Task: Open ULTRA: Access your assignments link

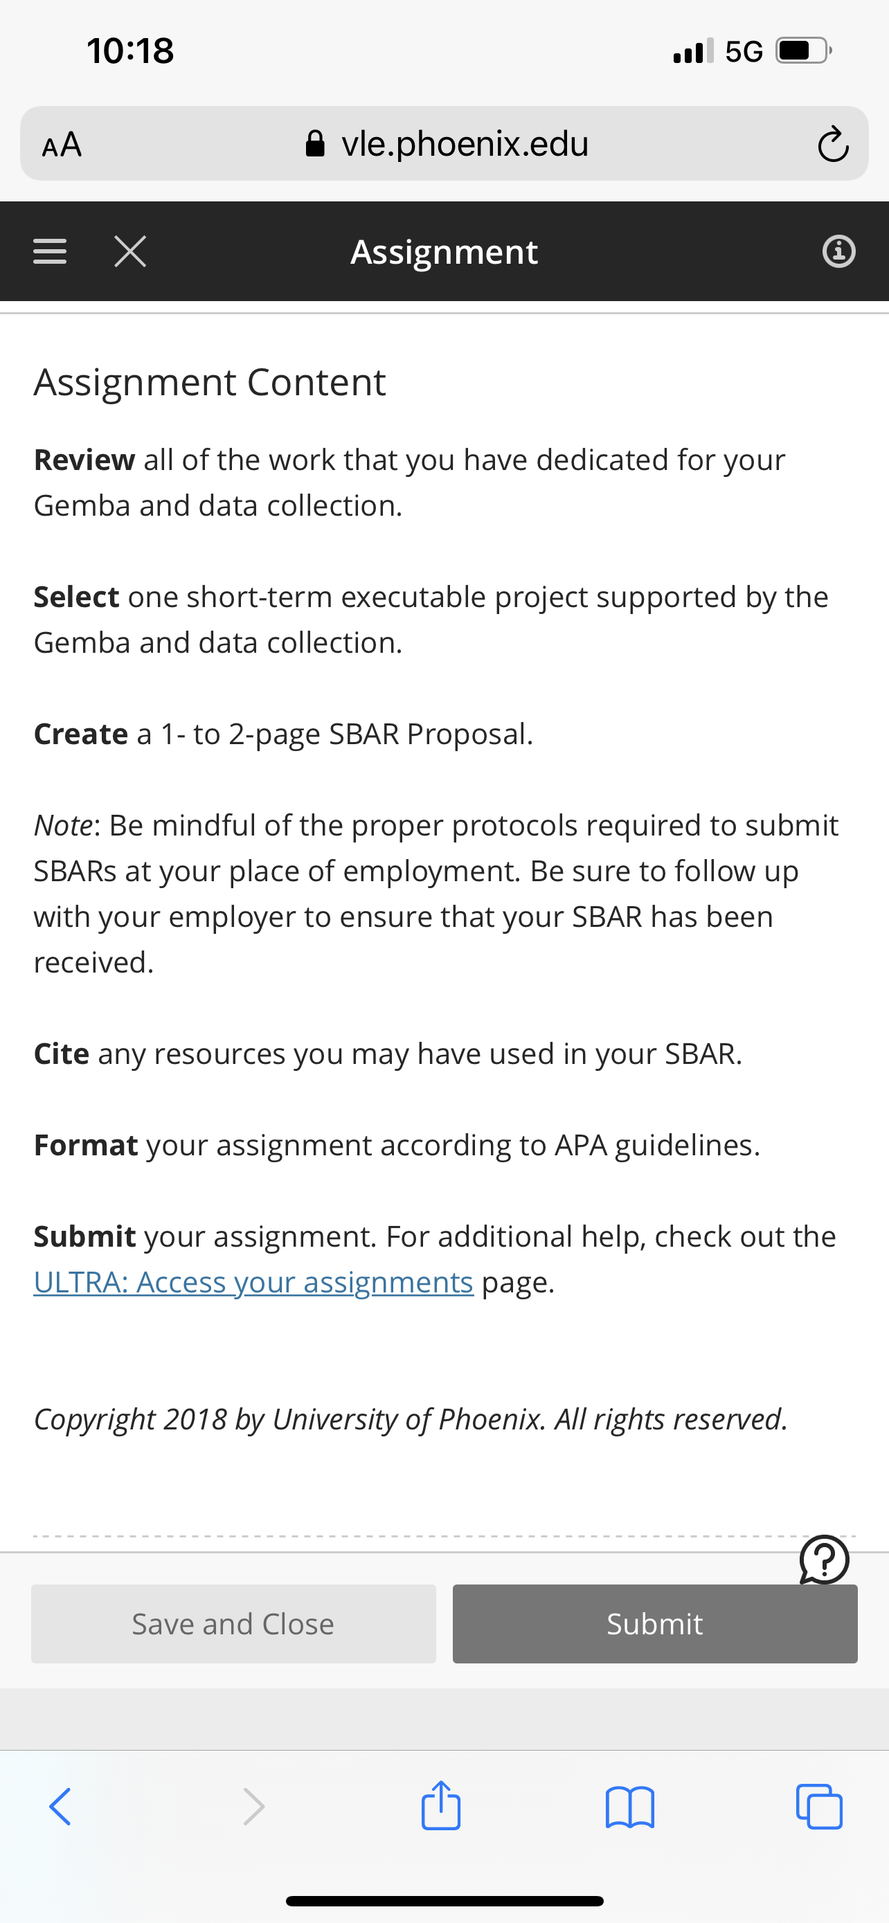Action: pyautogui.click(x=254, y=1282)
